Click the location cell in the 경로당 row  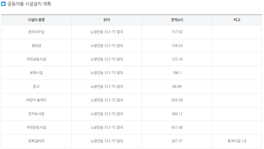[x=107, y=46]
